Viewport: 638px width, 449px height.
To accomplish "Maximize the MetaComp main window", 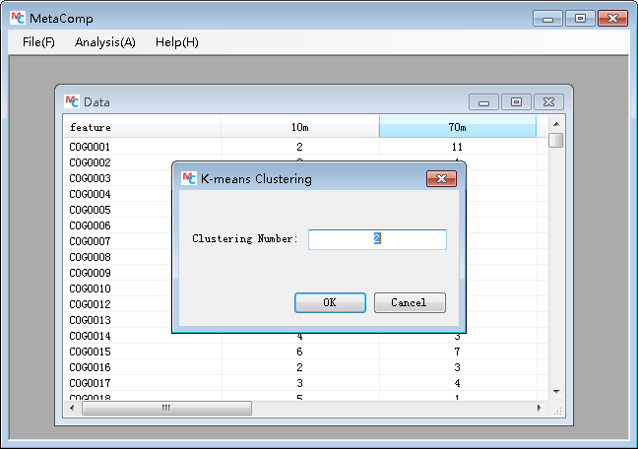I will (580, 18).
